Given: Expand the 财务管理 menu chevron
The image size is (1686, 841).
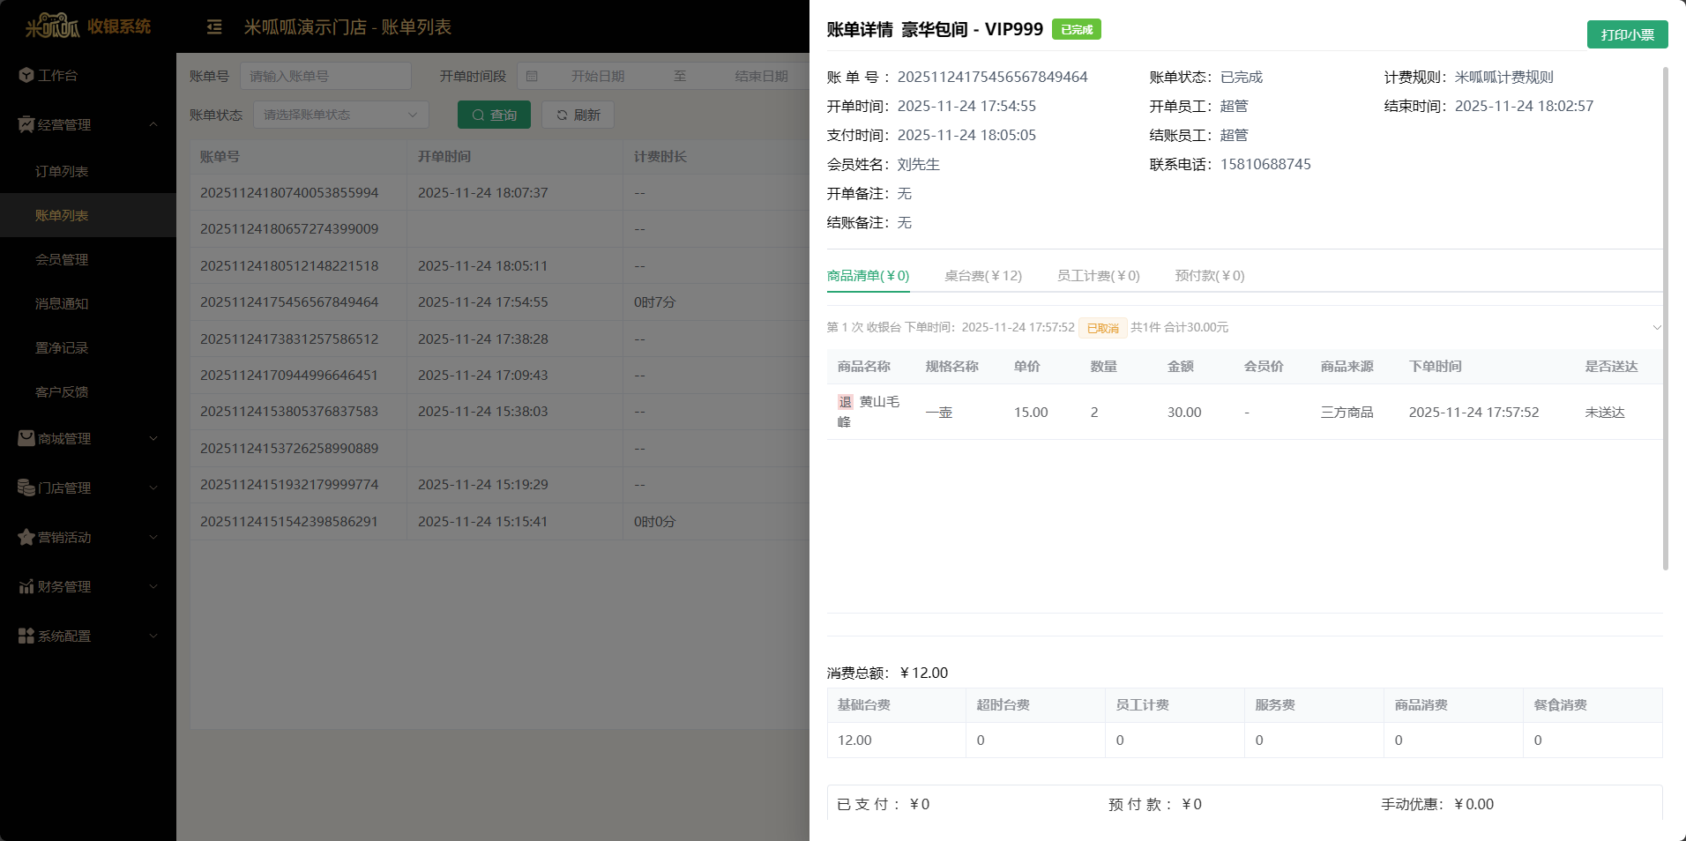Looking at the screenshot, I should pyautogui.click(x=153, y=586).
